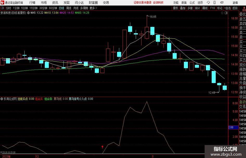Click the 多股 multi-stock button
This screenshot has height=158, width=246.
tap(190, 8)
